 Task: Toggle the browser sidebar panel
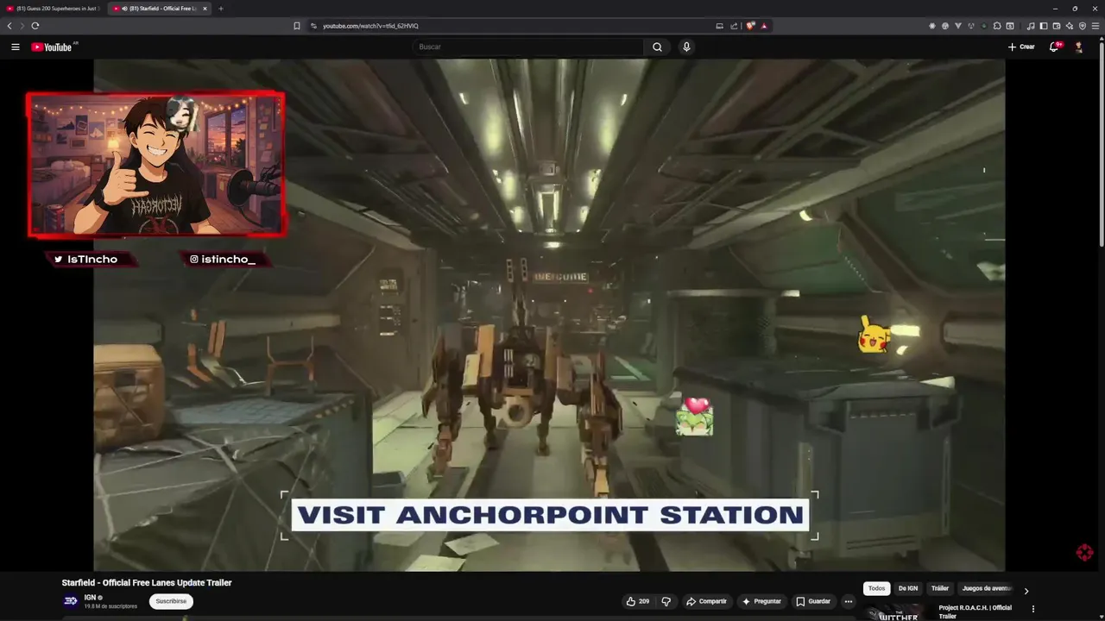click(x=1044, y=26)
